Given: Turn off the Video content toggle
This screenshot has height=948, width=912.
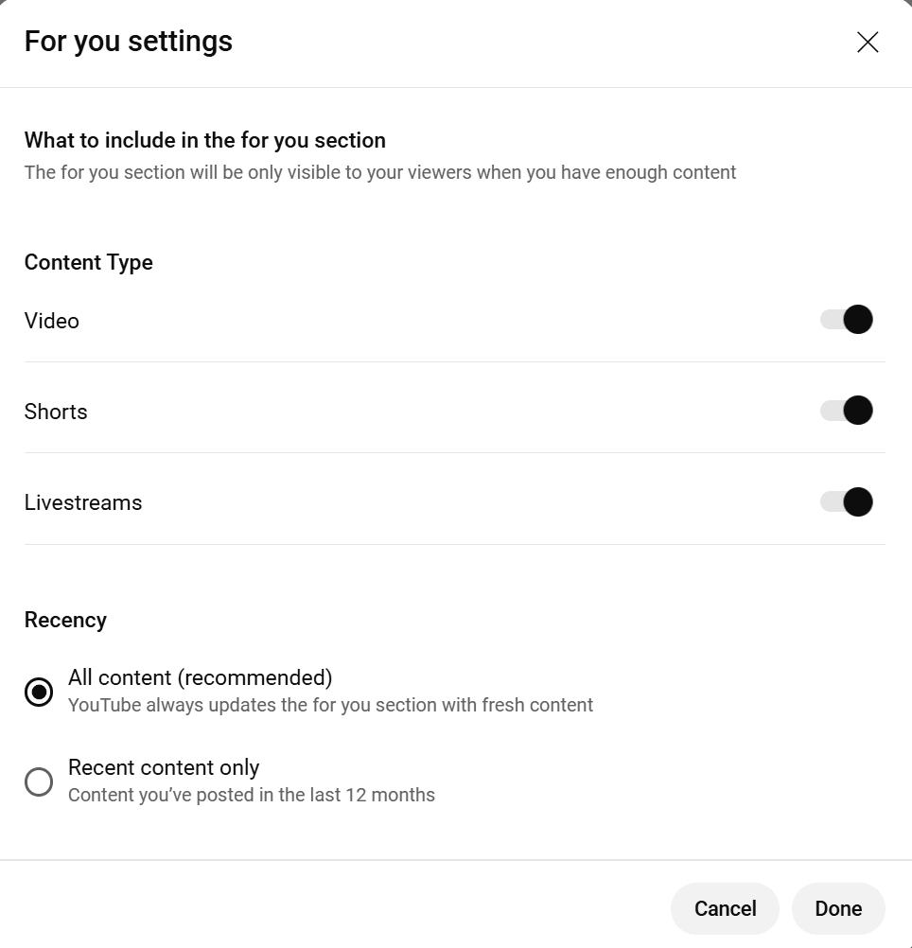Looking at the screenshot, I should pyautogui.click(x=847, y=320).
